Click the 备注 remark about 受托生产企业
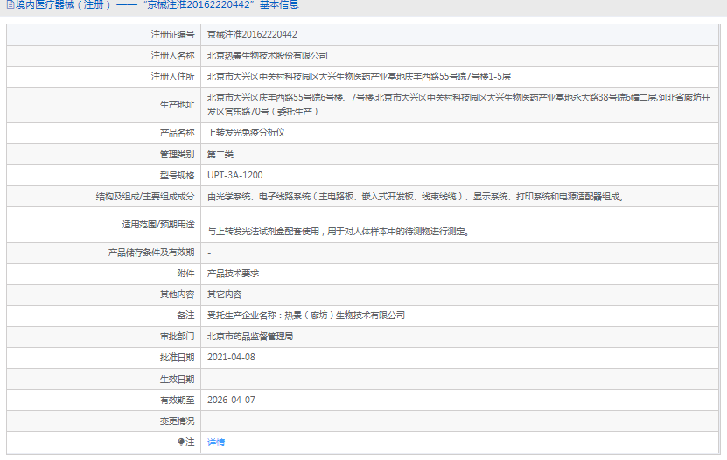The image size is (727, 460). (x=306, y=316)
